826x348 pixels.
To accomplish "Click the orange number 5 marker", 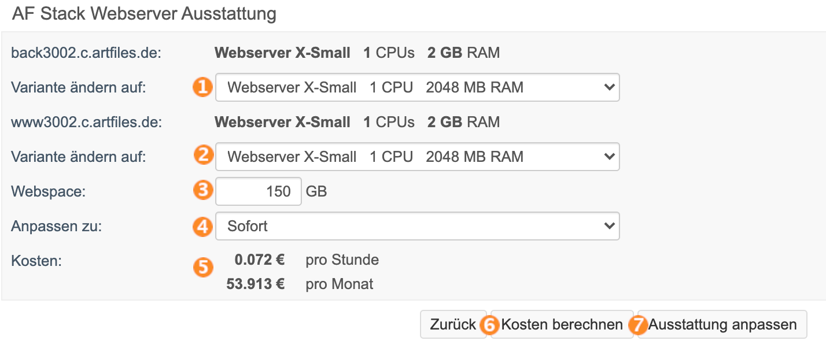I will [202, 266].
